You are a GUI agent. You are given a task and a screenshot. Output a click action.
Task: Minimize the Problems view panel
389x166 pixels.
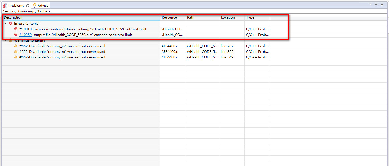pos(376,4)
